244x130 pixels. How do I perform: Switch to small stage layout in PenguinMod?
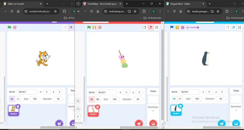[228, 27]
